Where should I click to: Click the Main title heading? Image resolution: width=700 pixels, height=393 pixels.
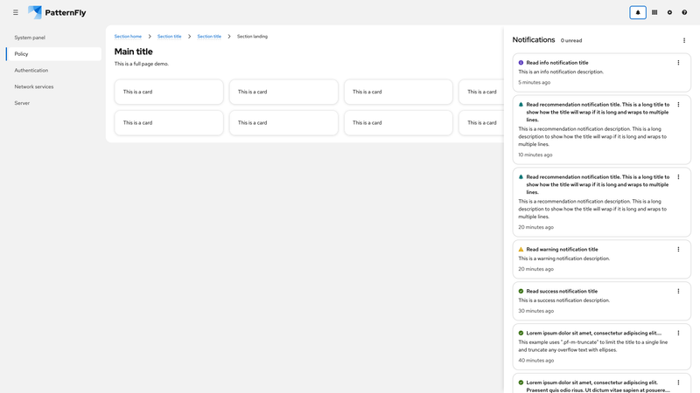[x=134, y=52]
